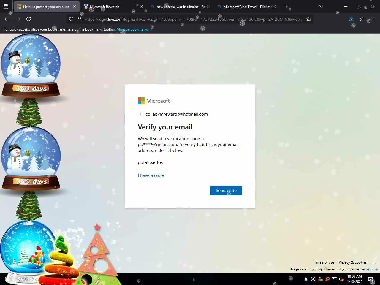
Task: Open the Manage bookmarks link
Action: click(134, 29)
